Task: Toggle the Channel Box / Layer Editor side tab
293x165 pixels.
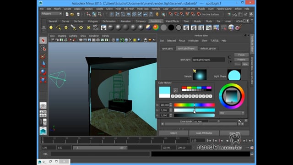Action: (252, 71)
